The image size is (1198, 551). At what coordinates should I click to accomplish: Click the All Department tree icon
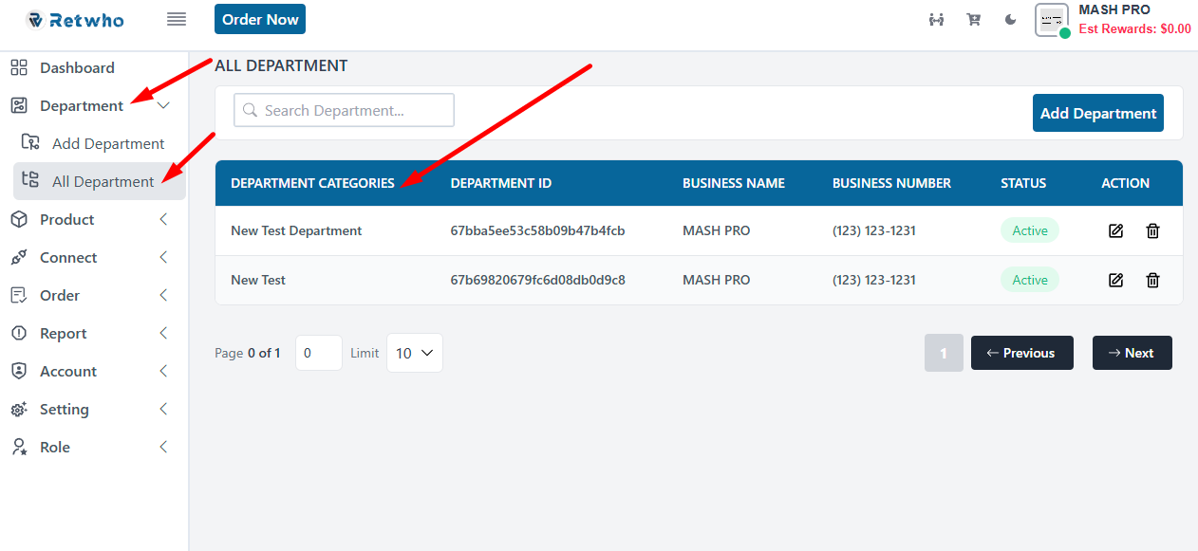pos(30,180)
